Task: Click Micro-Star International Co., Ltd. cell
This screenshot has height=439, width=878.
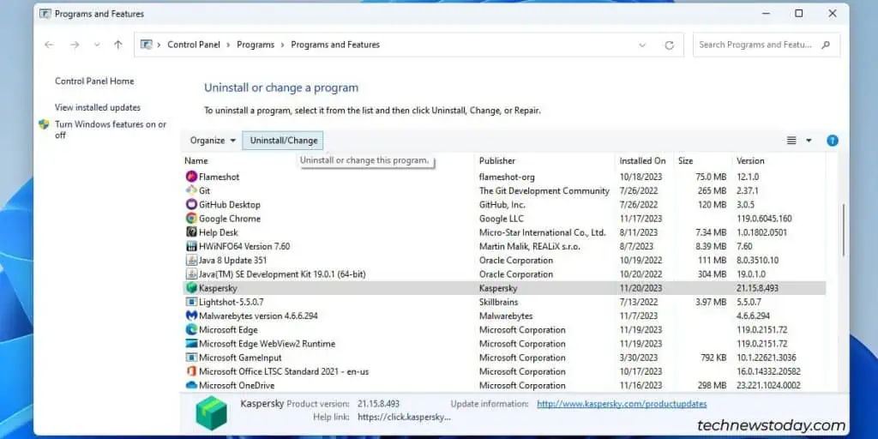Action: coord(543,232)
